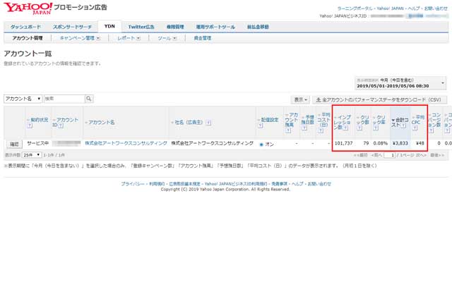Download all accounts performance data CSV

click(380, 99)
